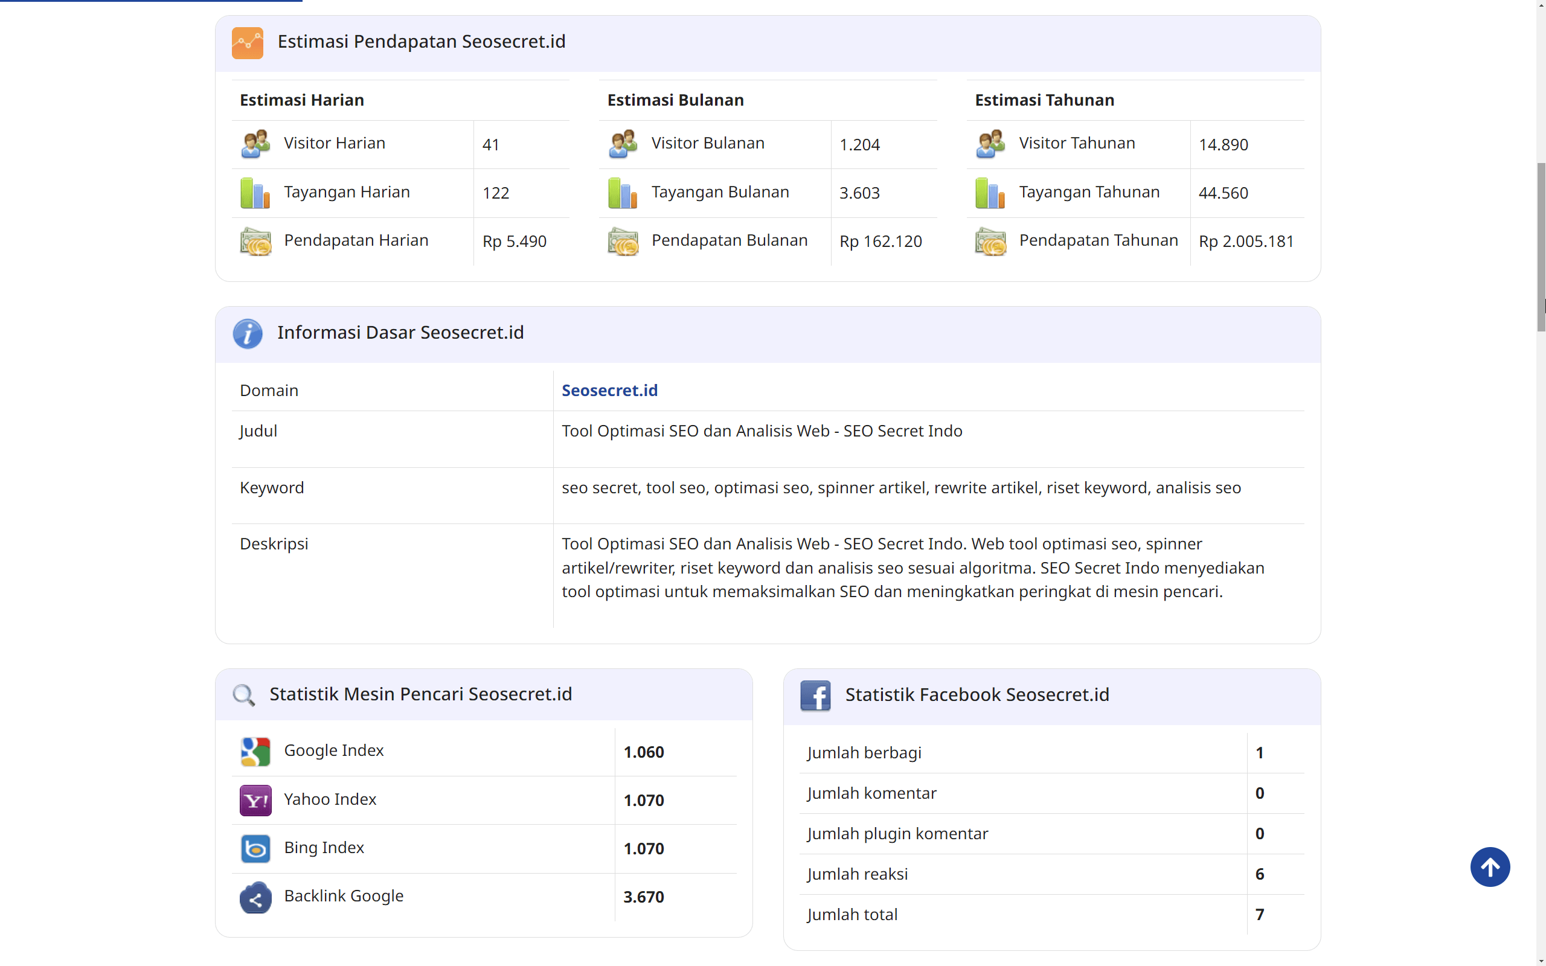Click the Facebook logo icon
This screenshot has width=1546, height=966.
[815, 695]
